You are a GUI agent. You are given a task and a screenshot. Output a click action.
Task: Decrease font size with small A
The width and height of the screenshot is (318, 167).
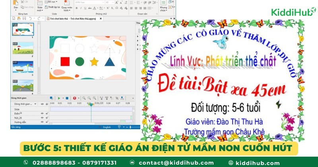click(121, 2)
